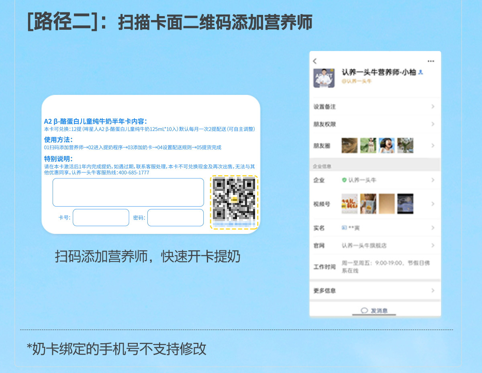Expand chevron on 官网 row
This screenshot has width=482, height=373.
pos(433,245)
